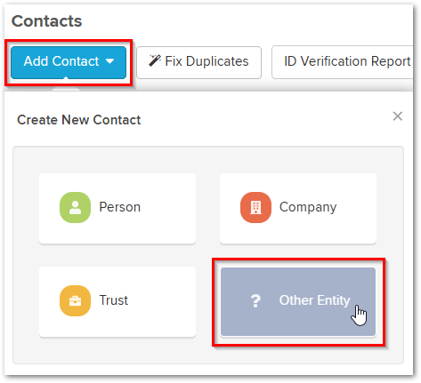Click the orange Company building icon
Viewport: 421px width, 383px height.
tap(255, 207)
